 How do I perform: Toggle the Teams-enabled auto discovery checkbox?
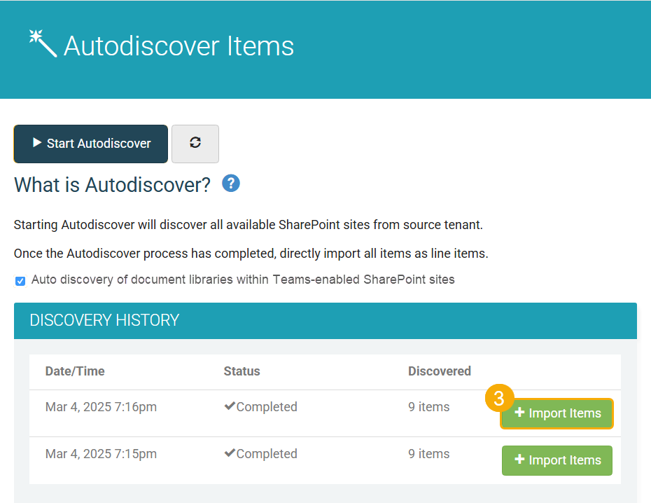pyautogui.click(x=20, y=281)
